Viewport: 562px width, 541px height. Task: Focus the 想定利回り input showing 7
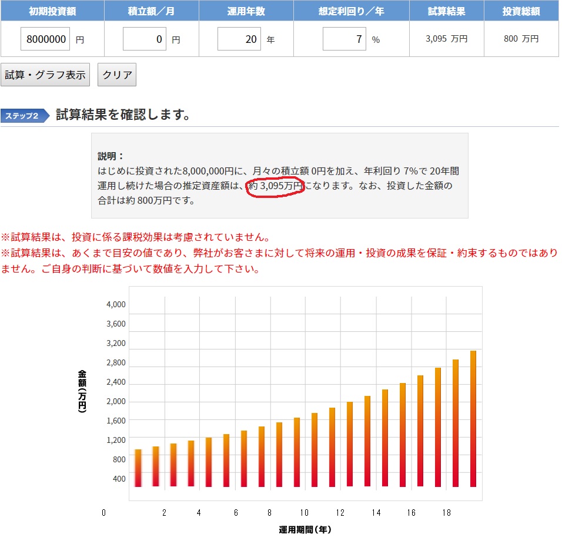coord(344,39)
